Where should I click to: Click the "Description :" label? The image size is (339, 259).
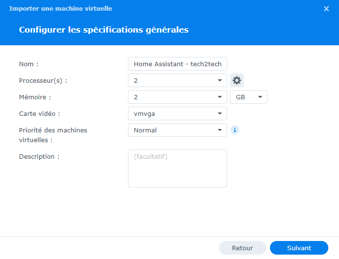pyautogui.click(x=39, y=156)
